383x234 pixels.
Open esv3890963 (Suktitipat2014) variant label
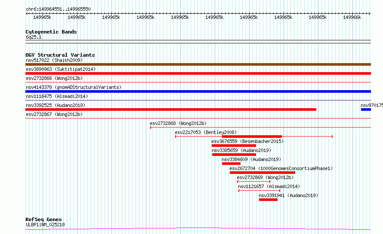(x=61, y=69)
